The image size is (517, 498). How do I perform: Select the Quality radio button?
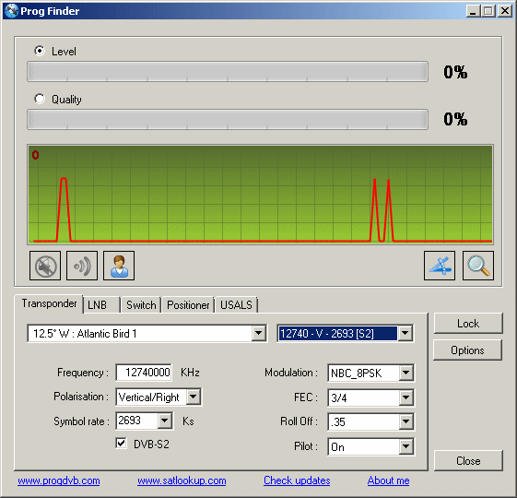coord(40,99)
